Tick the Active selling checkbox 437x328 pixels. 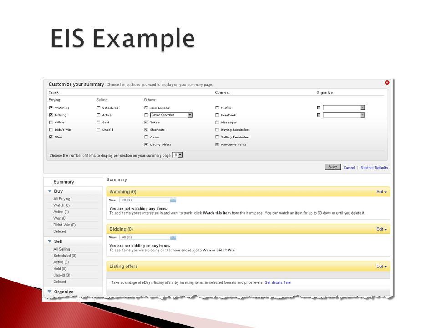point(98,115)
